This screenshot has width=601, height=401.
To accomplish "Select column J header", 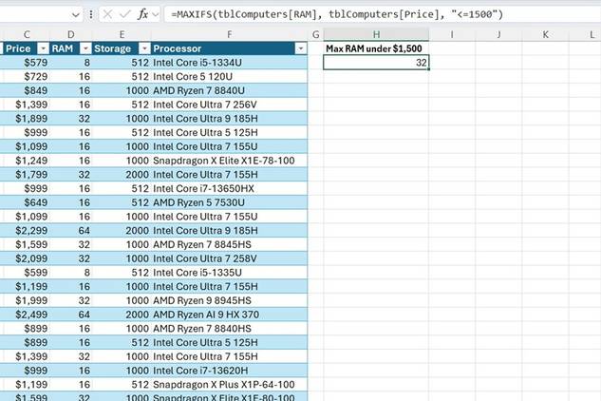I will pos(498,34).
